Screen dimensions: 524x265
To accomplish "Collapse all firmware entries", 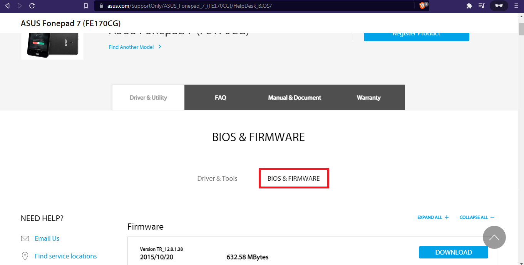I will 477,217.
